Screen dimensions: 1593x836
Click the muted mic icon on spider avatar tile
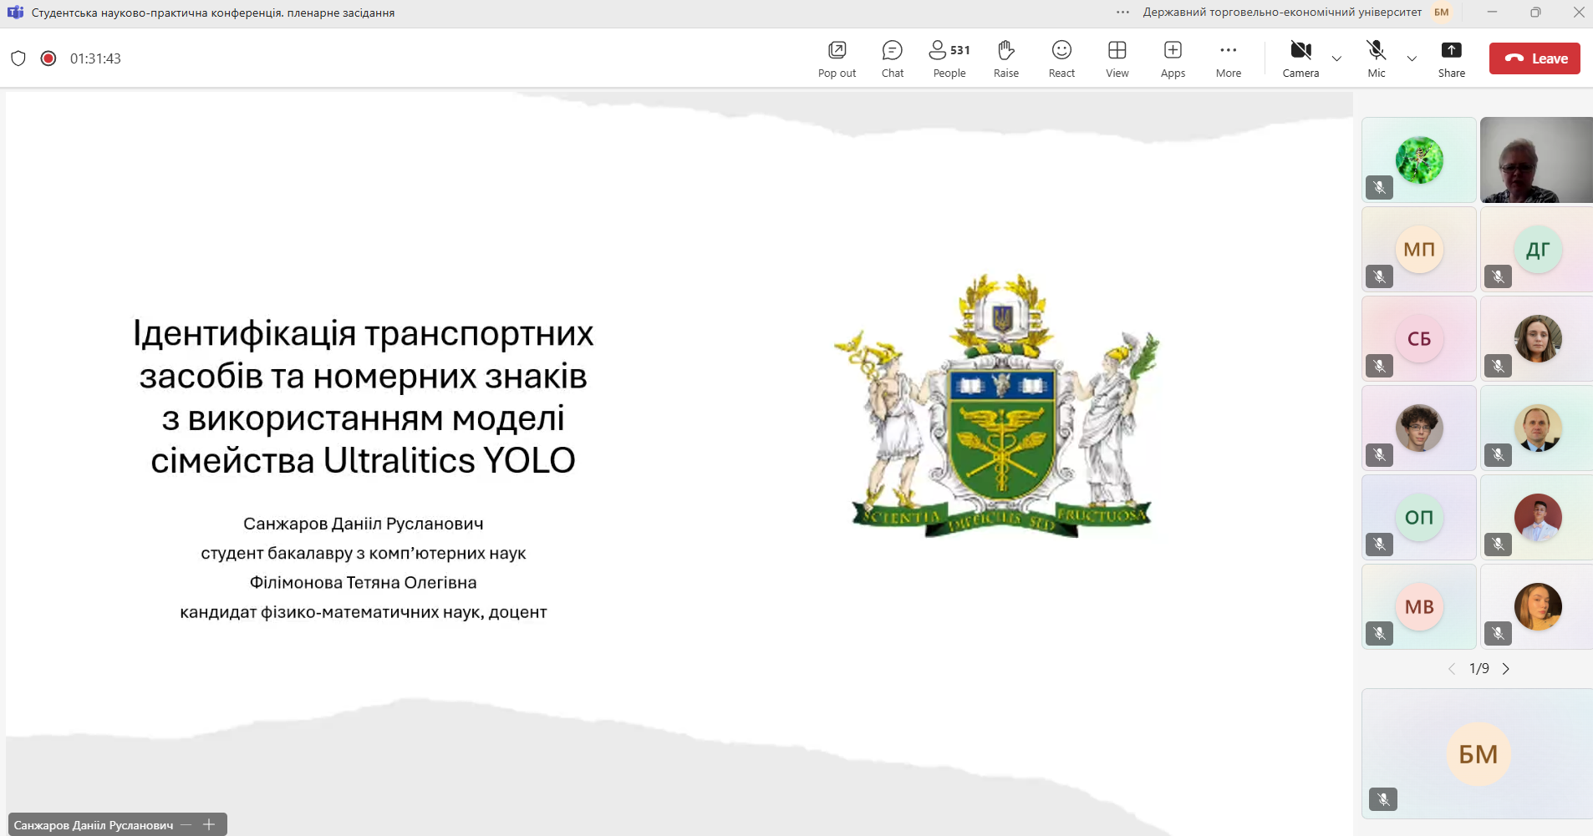[x=1380, y=187]
